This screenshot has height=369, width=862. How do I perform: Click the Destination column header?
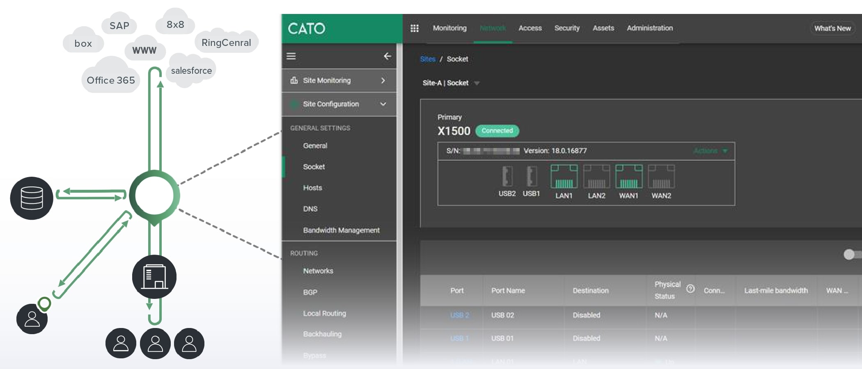591,290
